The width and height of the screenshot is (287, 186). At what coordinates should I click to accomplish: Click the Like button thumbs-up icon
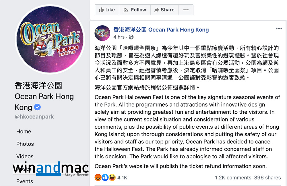(101, 10)
